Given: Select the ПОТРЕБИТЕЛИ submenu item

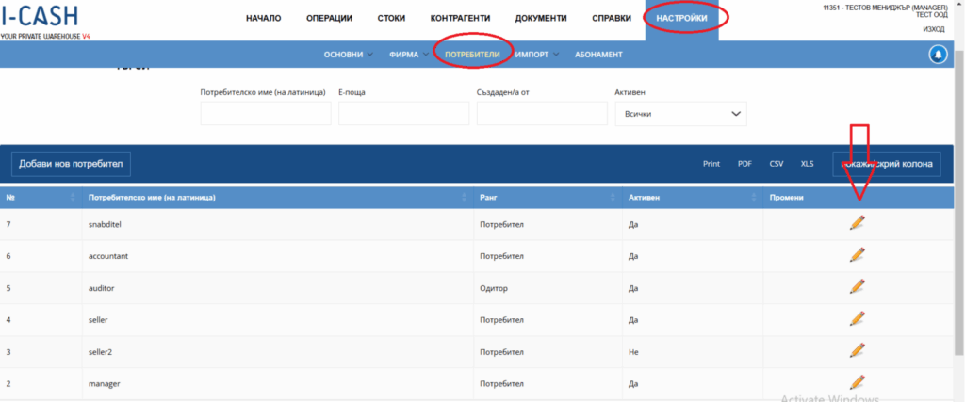Looking at the screenshot, I should point(472,55).
